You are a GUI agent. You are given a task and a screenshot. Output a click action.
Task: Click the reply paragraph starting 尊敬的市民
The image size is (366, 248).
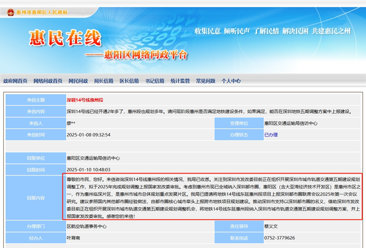(x=213, y=198)
